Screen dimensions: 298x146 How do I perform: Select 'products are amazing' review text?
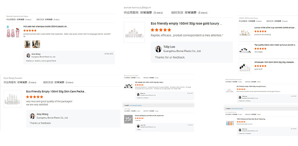[x=263, y=35]
